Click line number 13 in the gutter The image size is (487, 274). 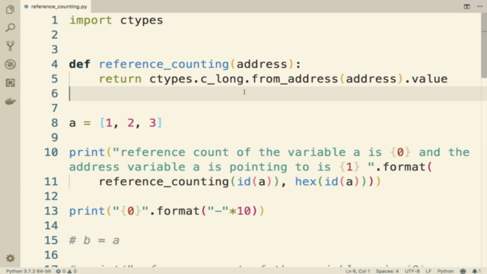(x=51, y=211)
